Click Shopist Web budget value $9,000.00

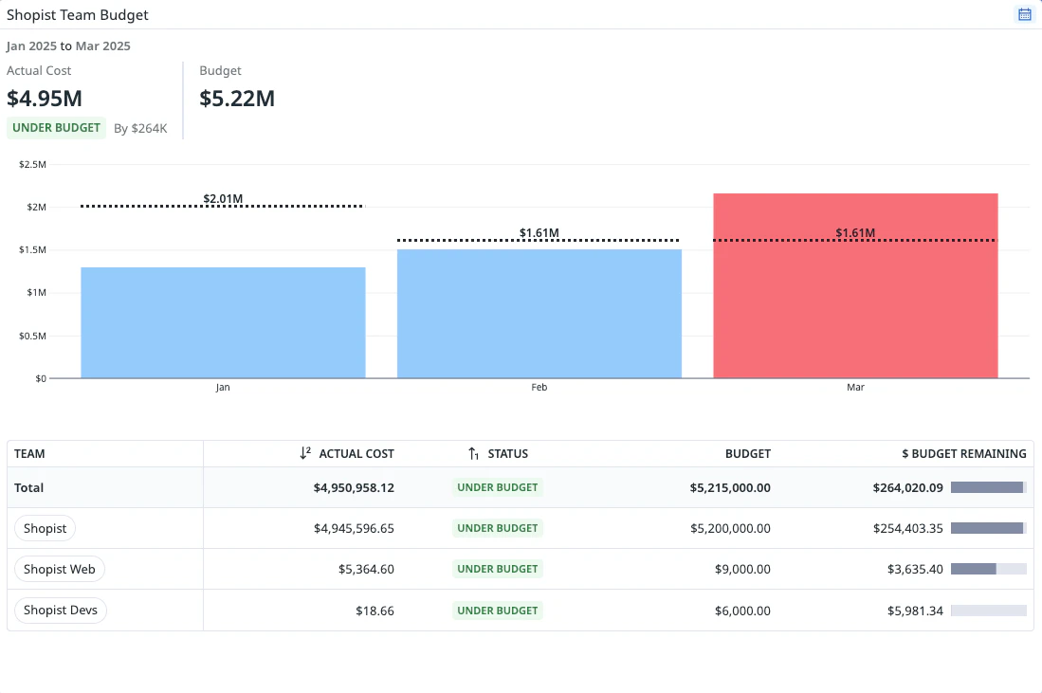(x=743, y=569)
